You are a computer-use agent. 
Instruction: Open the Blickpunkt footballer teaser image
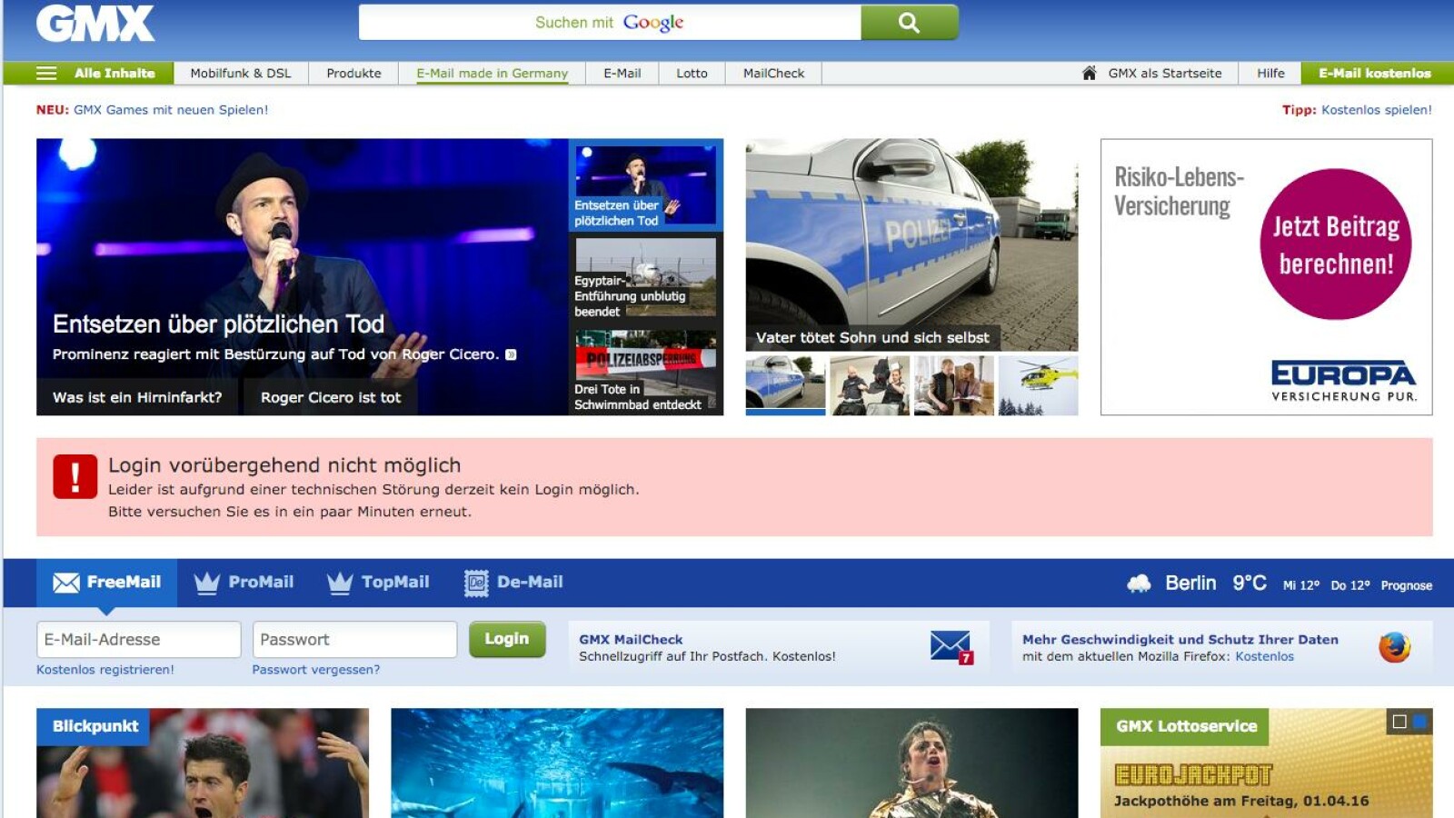pos(203,763)
